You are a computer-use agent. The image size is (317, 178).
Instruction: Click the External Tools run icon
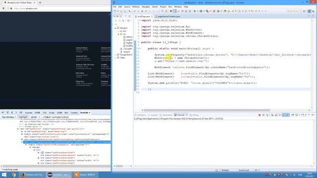click(207, 11)
